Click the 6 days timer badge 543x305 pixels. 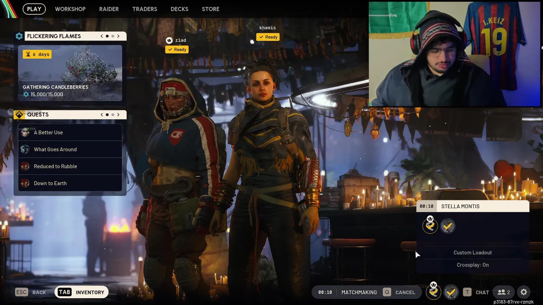[37, 54]
